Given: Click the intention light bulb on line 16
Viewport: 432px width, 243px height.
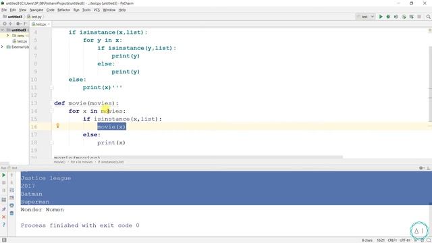Looking at the screenshot, I should click(58, 126).
